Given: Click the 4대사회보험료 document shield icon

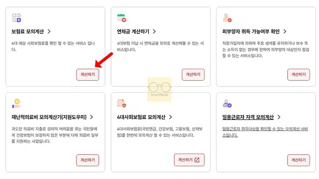Looking at the screenshot, I should (121, 104).
